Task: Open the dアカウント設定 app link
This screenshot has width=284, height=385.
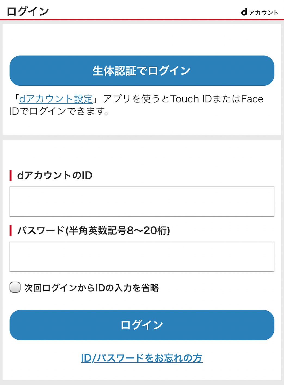Action: [x=56, y=99]
